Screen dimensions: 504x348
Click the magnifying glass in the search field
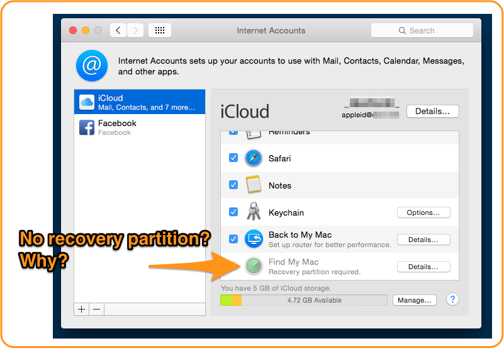point(402,31)
